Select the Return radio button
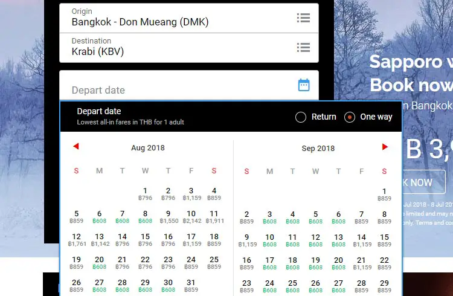The height and width of the screenshot is (296, 453). click(x=301, y=117)
